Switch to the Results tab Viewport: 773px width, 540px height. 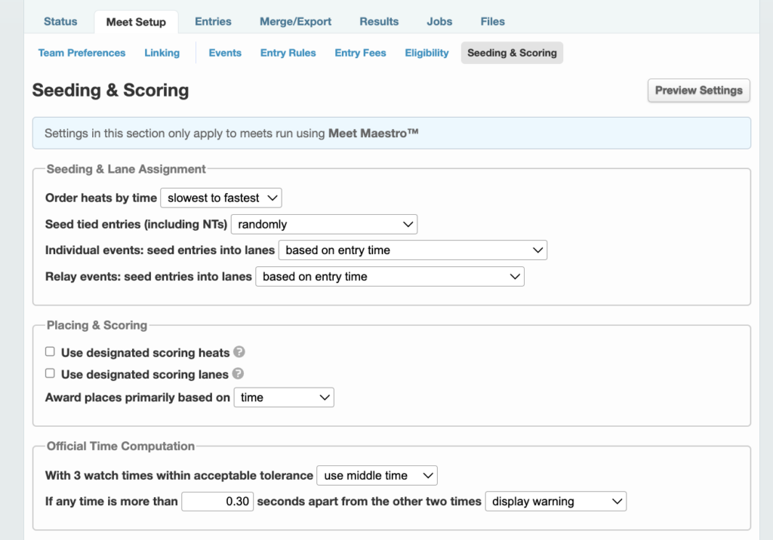point(379,22)
